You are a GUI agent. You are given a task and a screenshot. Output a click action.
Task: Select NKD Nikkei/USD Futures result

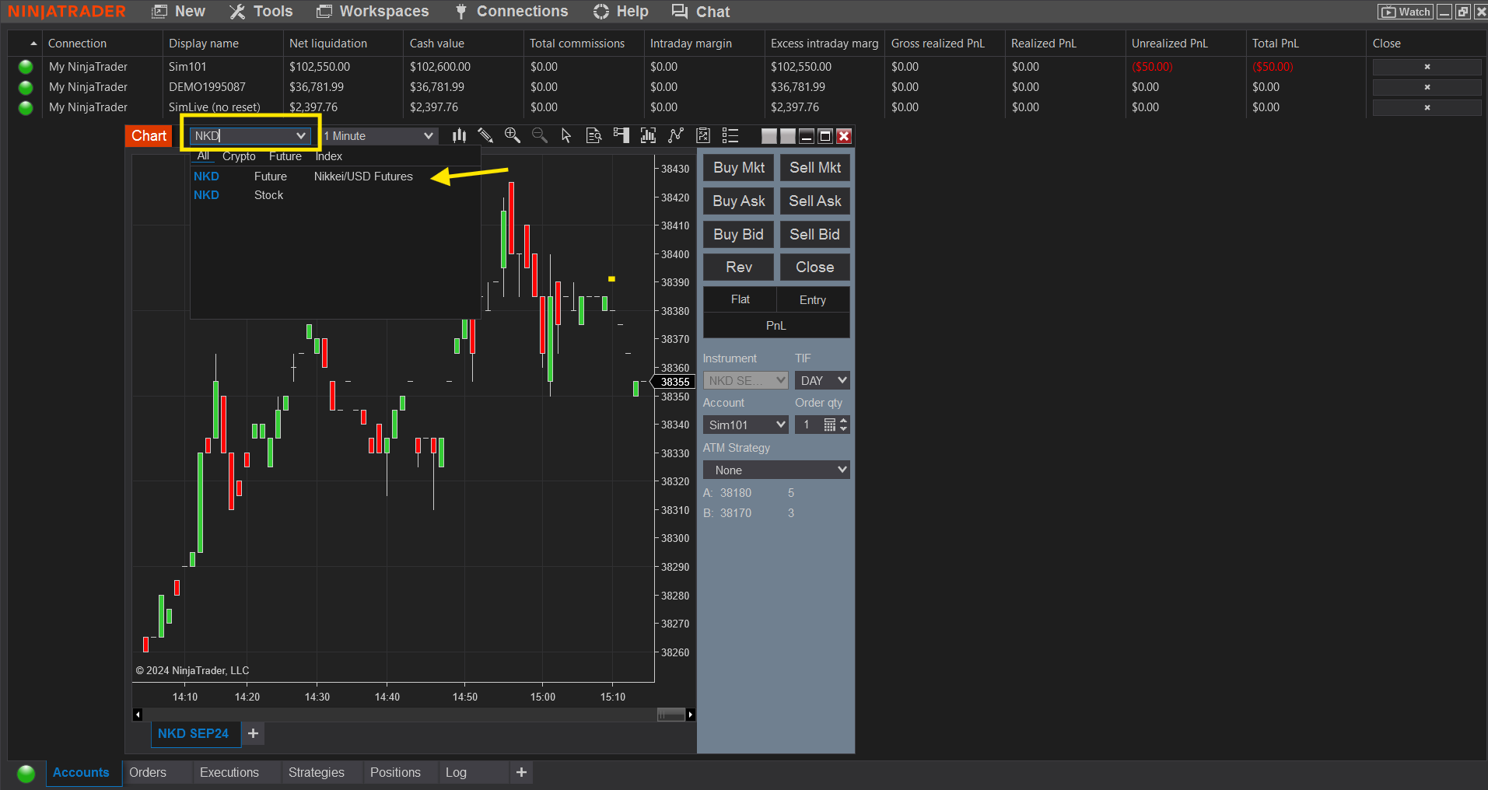tap(335, 177)
